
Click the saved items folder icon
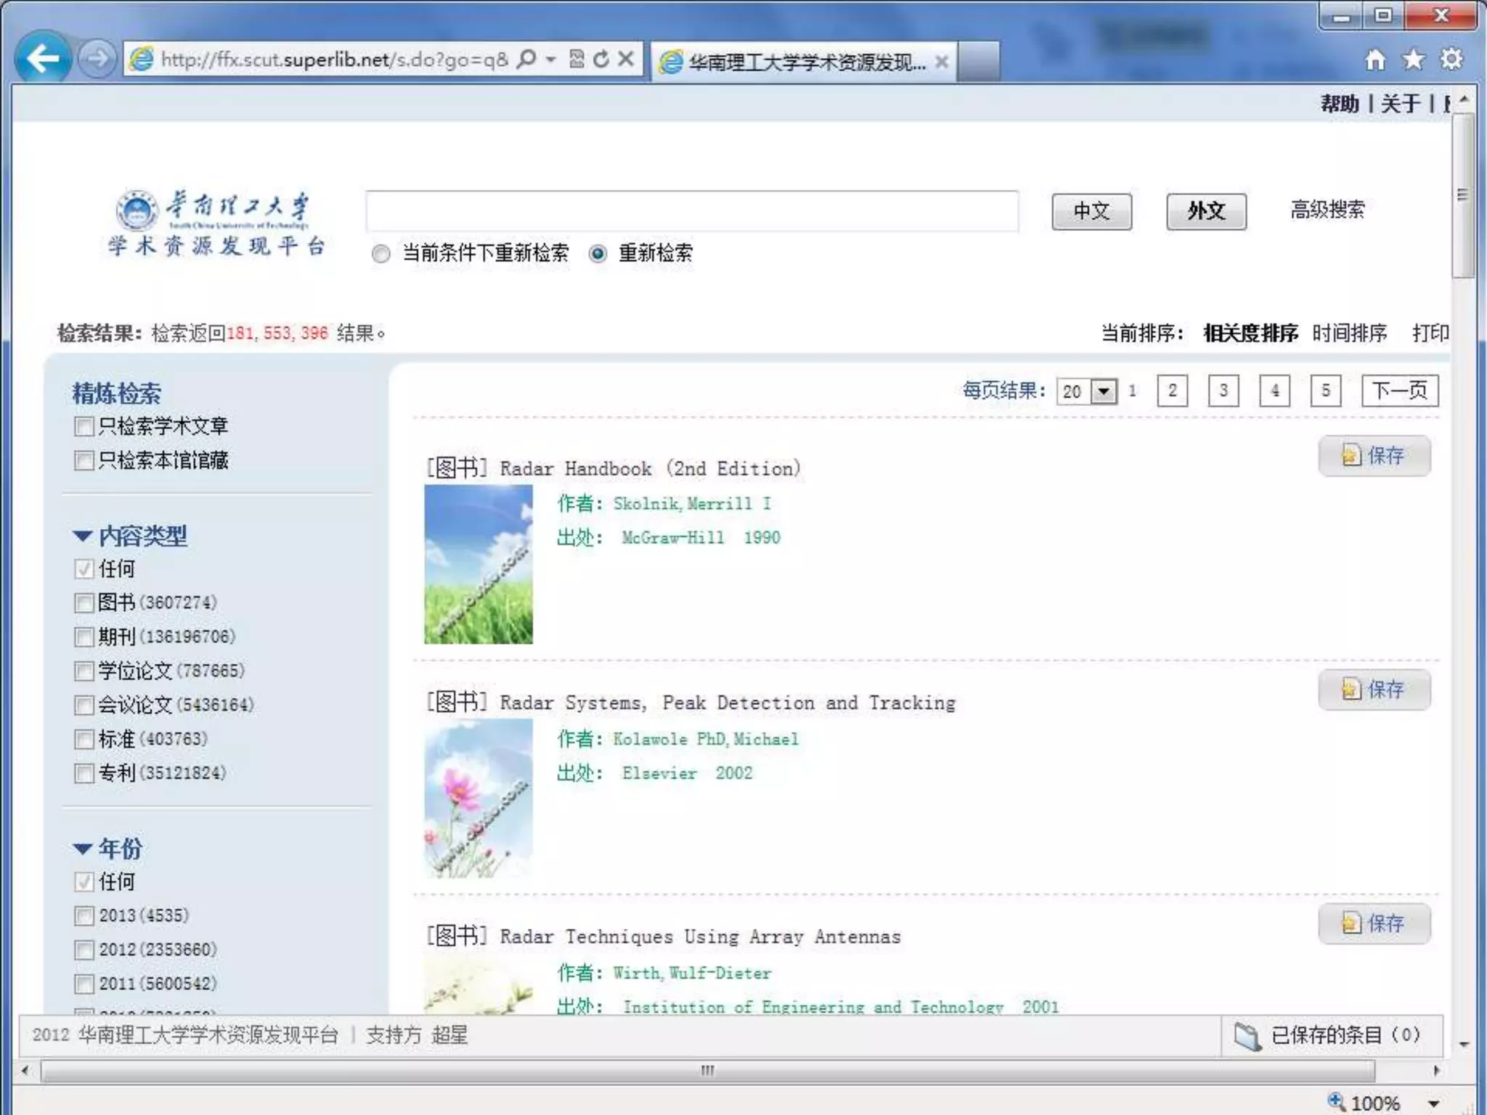pyautogui.click(x=1247, y=1036)
